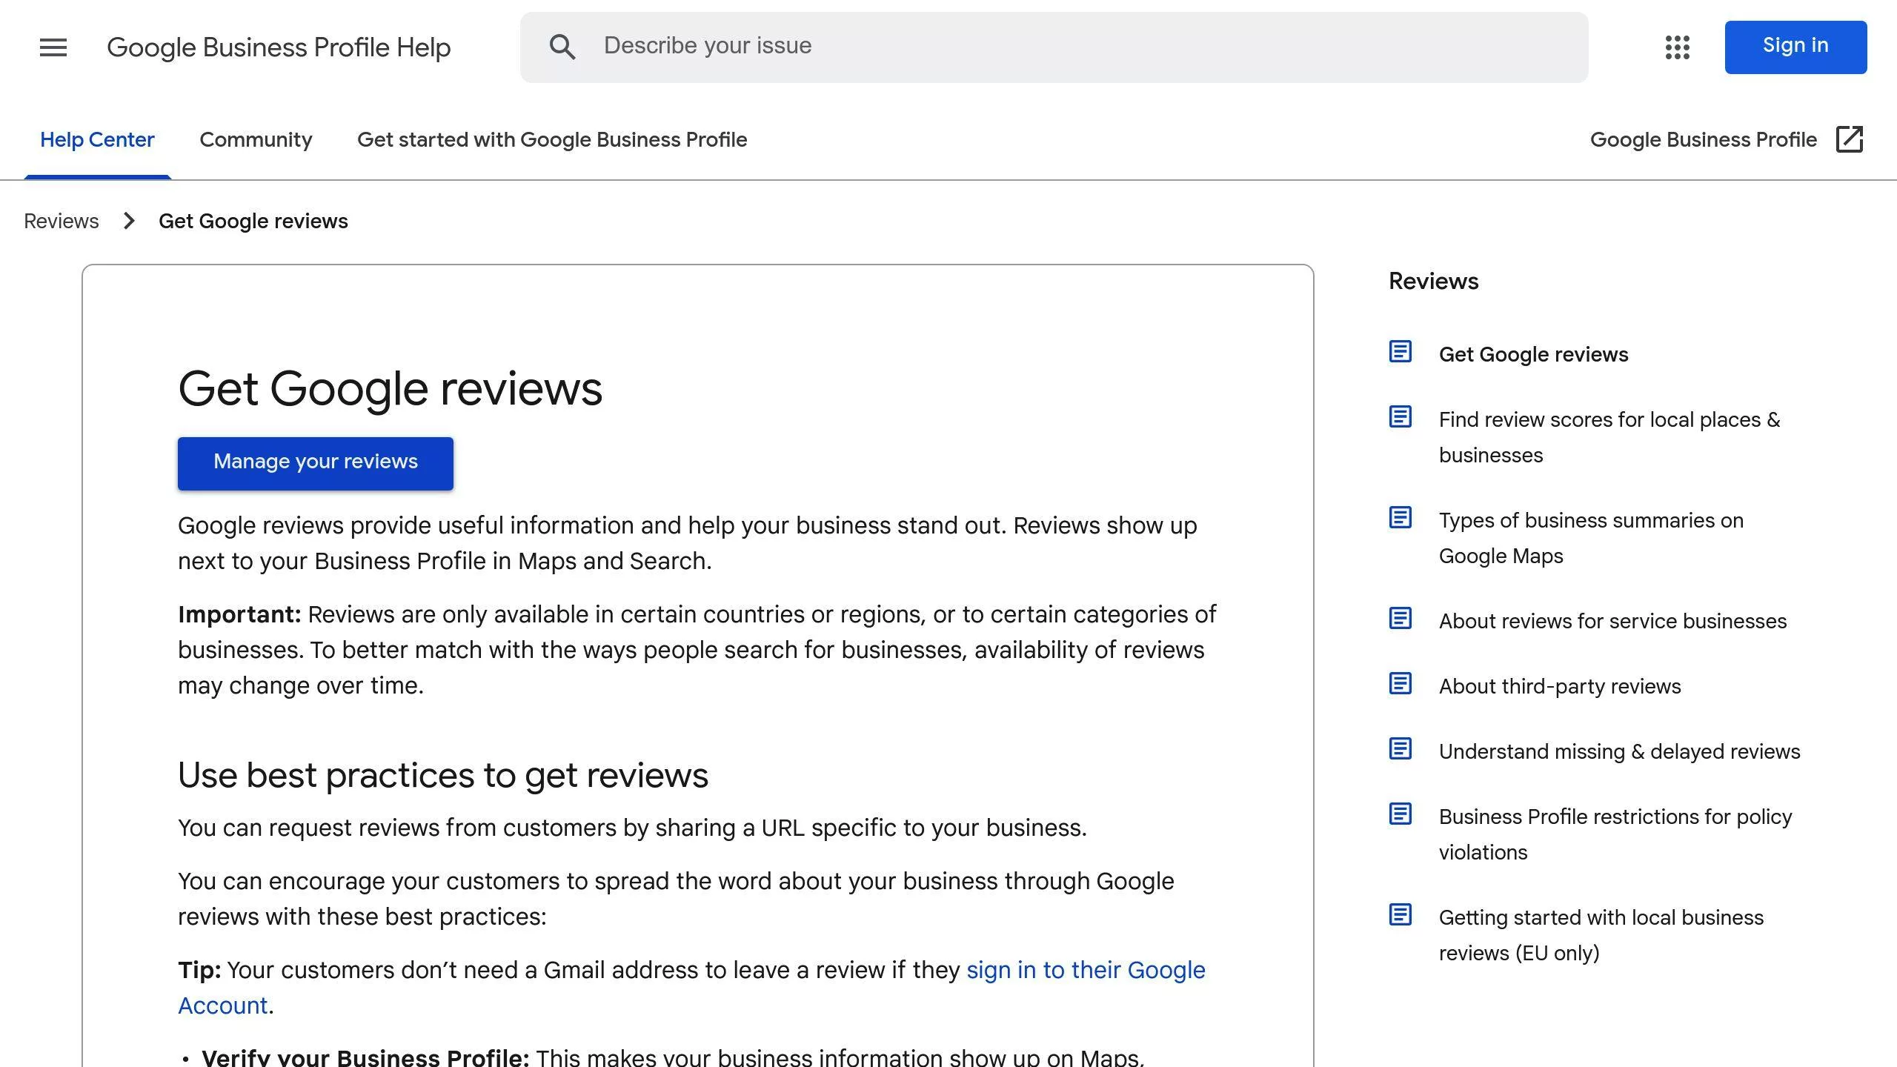Open the hamburger main menu

53,47
